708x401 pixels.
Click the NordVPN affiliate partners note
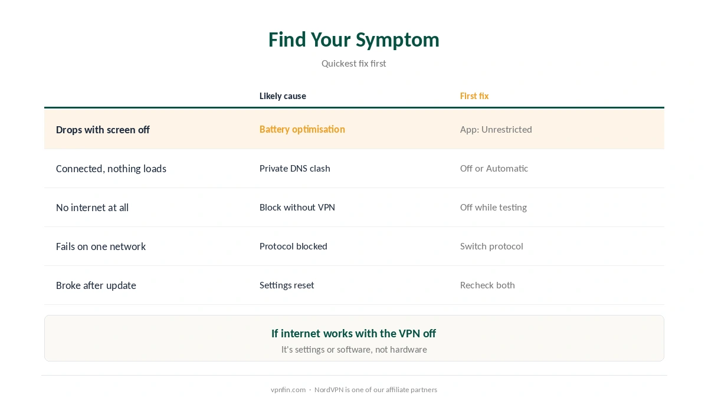(x=376, y=390)
